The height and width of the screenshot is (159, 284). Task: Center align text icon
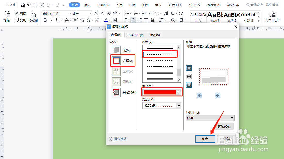click(x=133, y=20)
